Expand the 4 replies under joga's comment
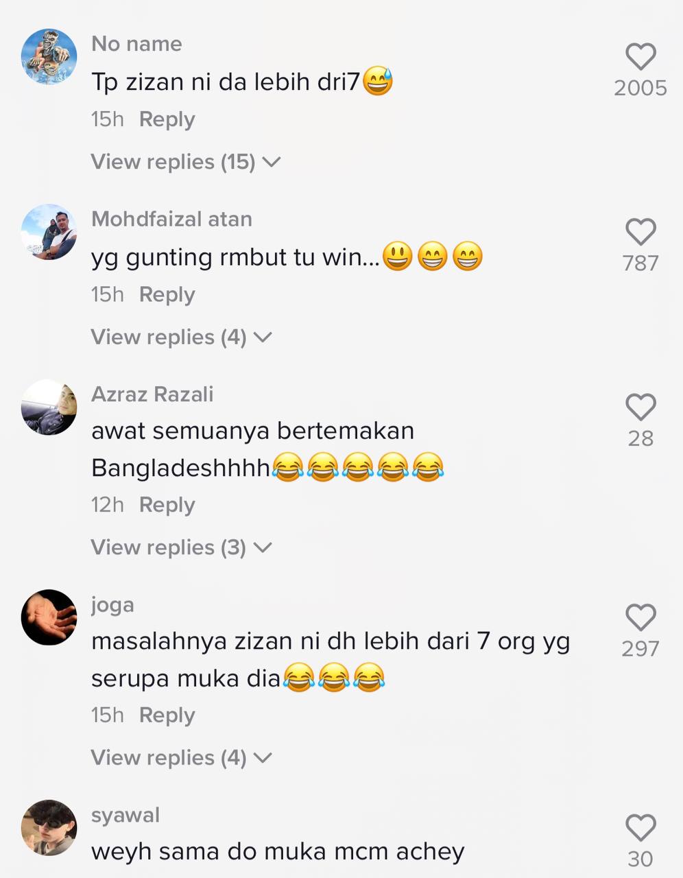Viewport: 683px width, 878px height. point(182,758)
